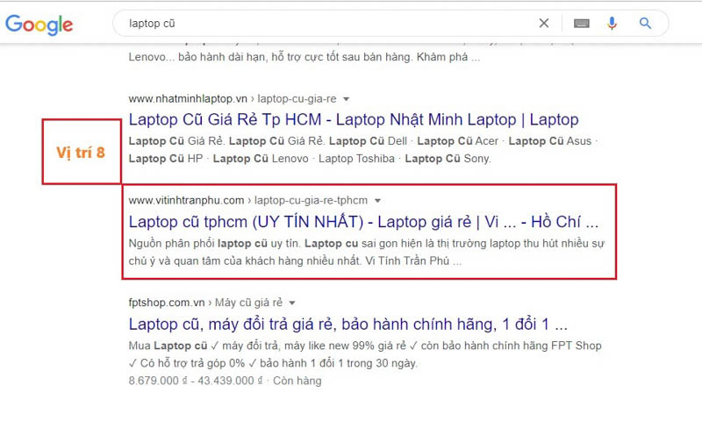The image size is (702, 421).
Task: Click the Google logo
Action: tap(39, 25)
